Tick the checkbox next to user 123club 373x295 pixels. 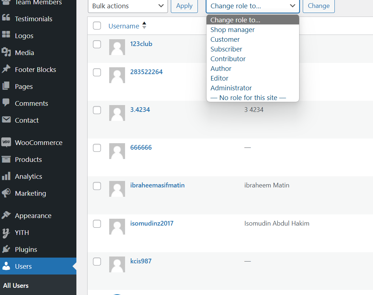point(97,44)
